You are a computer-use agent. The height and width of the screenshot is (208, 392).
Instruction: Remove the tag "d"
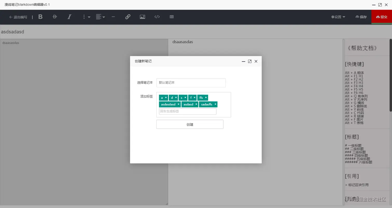point(176,97)
